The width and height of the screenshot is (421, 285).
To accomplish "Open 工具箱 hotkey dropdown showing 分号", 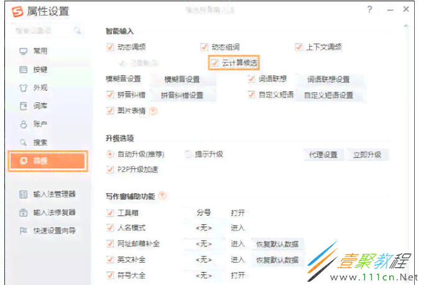I will 204,213.
